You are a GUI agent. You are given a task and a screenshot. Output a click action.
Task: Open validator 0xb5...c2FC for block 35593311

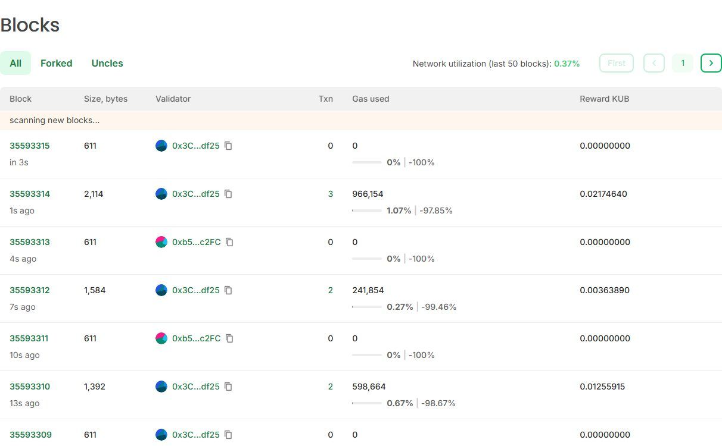coord(197,338)
